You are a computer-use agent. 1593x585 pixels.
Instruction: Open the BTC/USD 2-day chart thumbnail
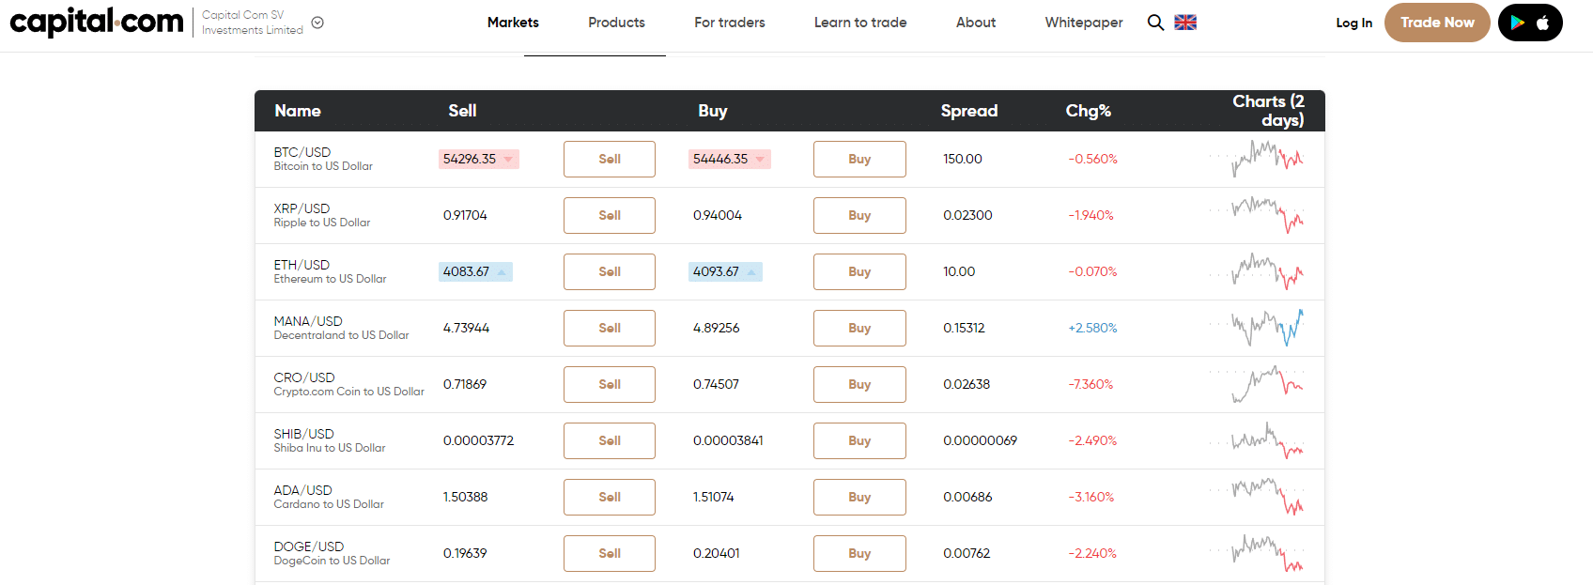1257,159
